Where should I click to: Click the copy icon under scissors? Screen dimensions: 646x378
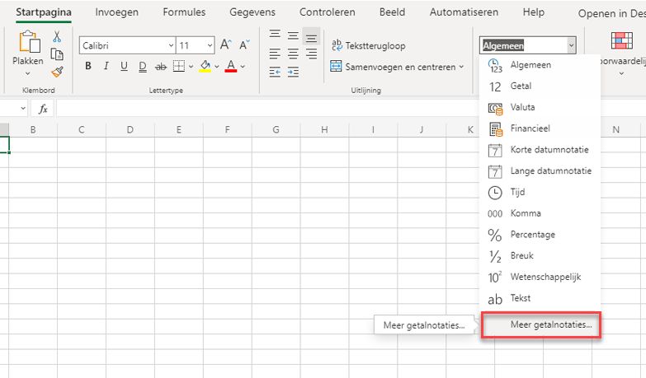click(x=57, y=54)
